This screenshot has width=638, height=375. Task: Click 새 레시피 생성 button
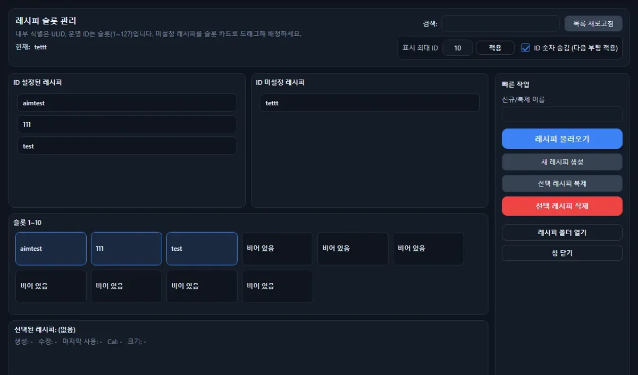562,162
